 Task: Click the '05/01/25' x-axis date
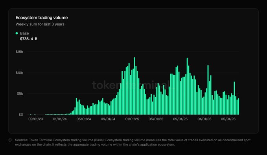point(156,119)
